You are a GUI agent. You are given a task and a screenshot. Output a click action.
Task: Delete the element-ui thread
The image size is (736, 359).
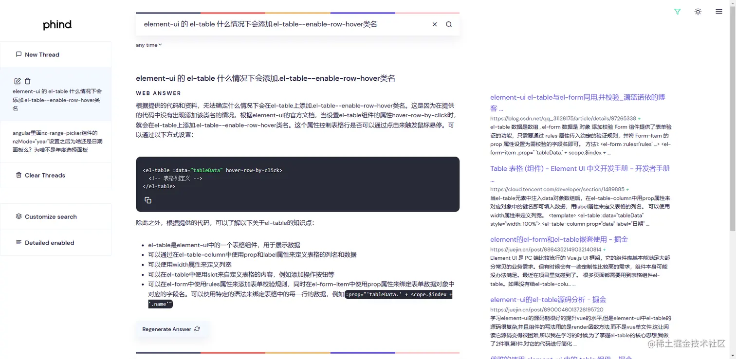pos(28,81)
